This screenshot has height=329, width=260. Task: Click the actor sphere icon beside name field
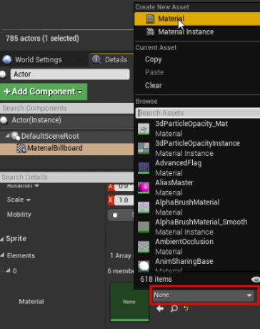click(3, 74)
